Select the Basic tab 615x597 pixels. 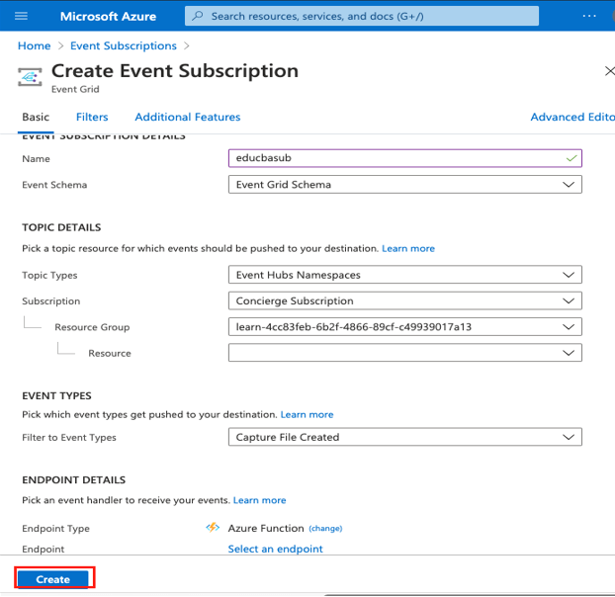point(36,117)
